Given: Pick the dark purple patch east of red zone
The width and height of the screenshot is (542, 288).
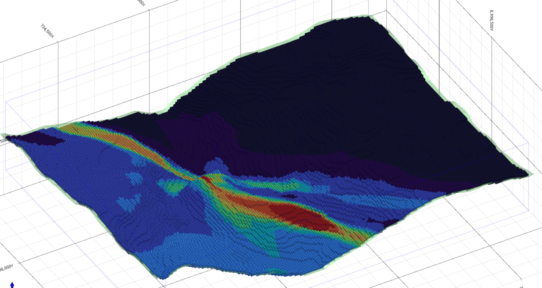Looking at the screenshot, I should (384, 222).
